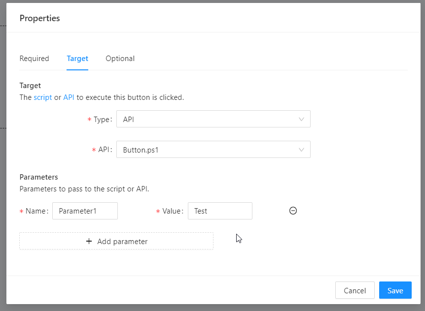Follow the blue 'API' link in the description
This screenshot has width=425, height=311.
(x=69, y=97)
